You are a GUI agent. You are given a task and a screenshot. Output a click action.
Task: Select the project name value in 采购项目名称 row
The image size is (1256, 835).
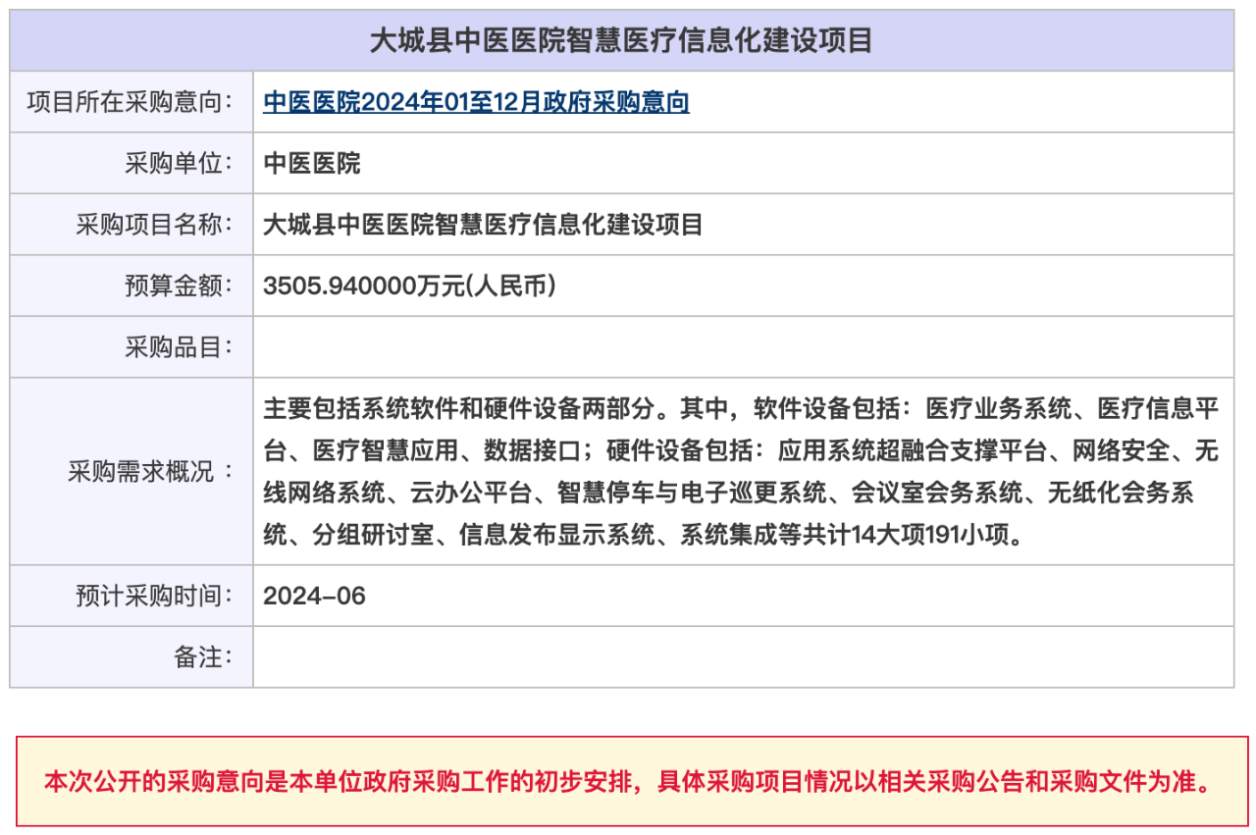[x=483, y=225]
